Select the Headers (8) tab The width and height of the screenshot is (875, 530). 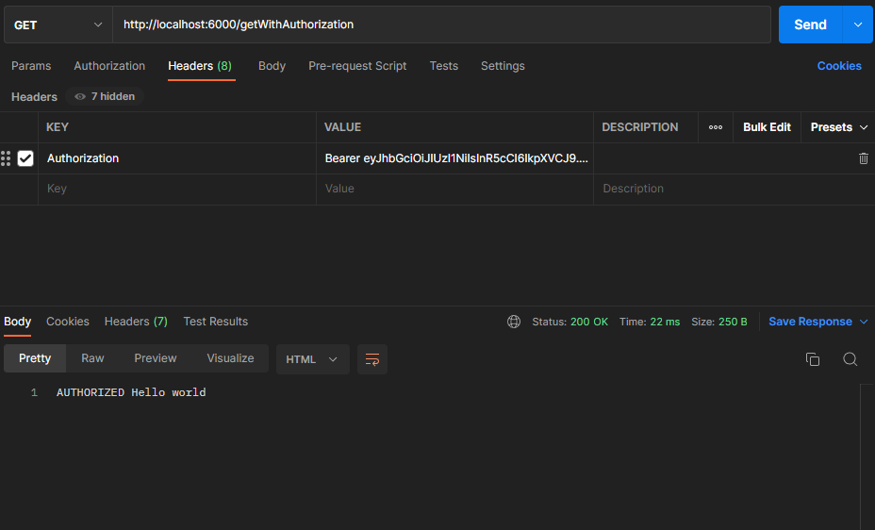click(200, 66)
